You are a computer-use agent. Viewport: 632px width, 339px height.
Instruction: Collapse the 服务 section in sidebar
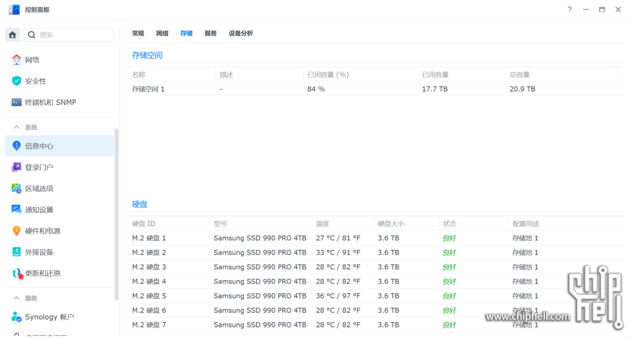coord(17,298)
